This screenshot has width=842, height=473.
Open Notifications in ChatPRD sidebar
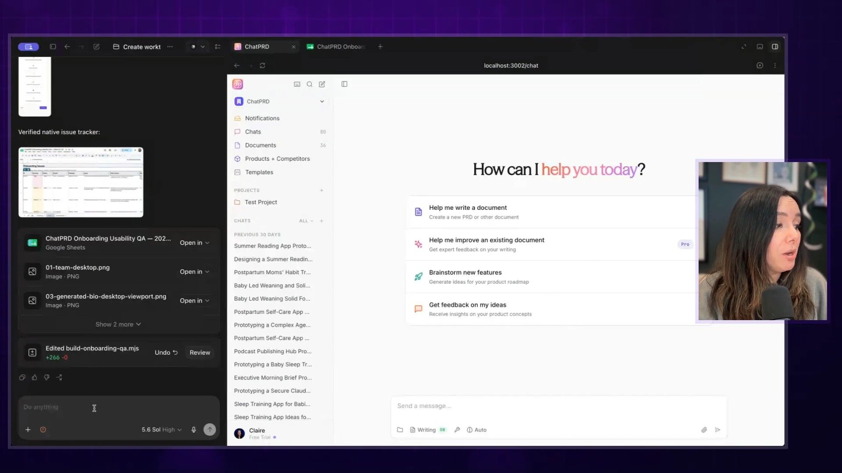point(280,118)
